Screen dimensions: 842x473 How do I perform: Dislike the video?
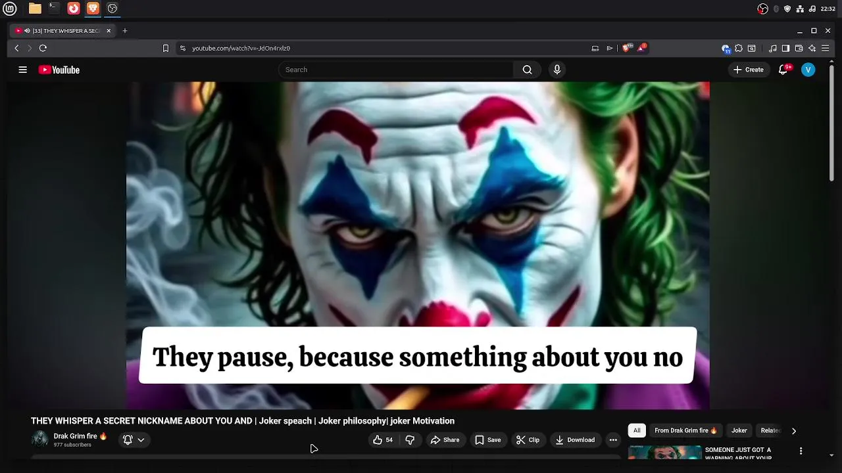click(410, 440)
